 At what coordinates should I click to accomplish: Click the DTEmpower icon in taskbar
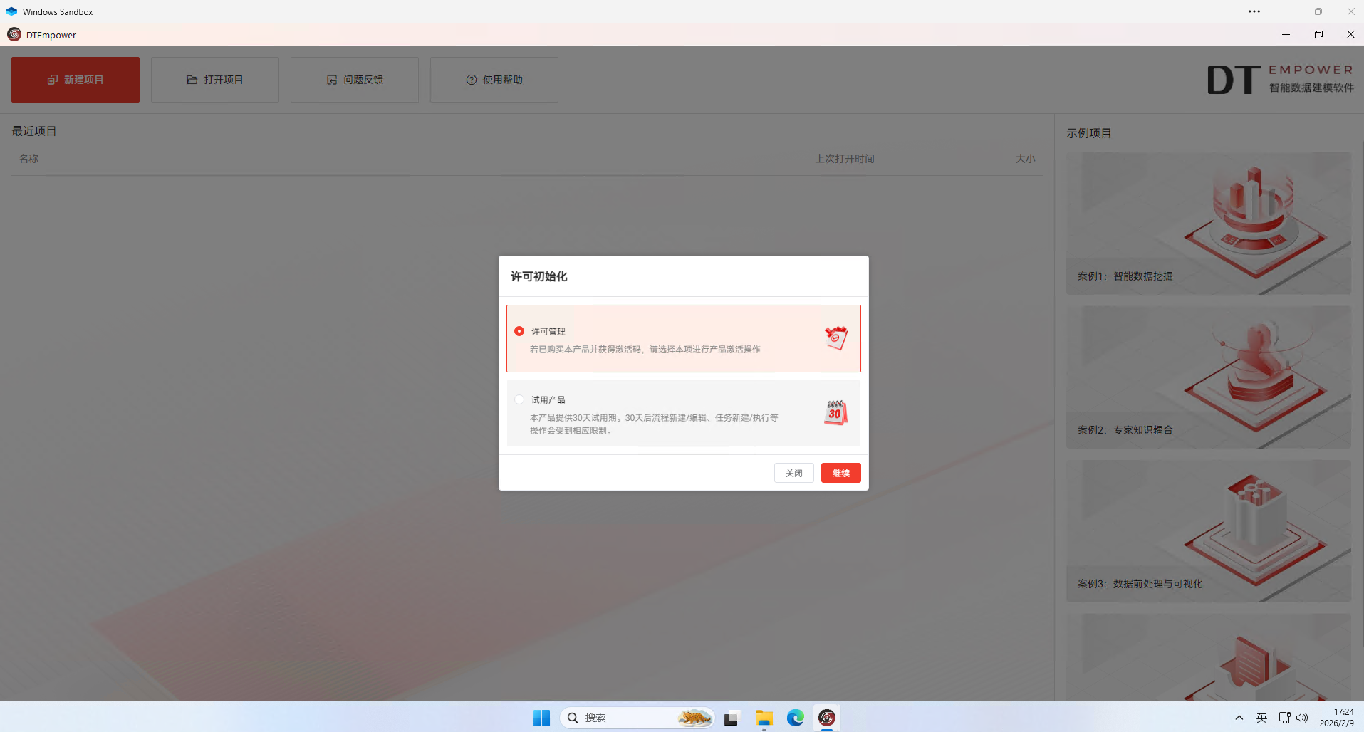[x=826, y=718]
